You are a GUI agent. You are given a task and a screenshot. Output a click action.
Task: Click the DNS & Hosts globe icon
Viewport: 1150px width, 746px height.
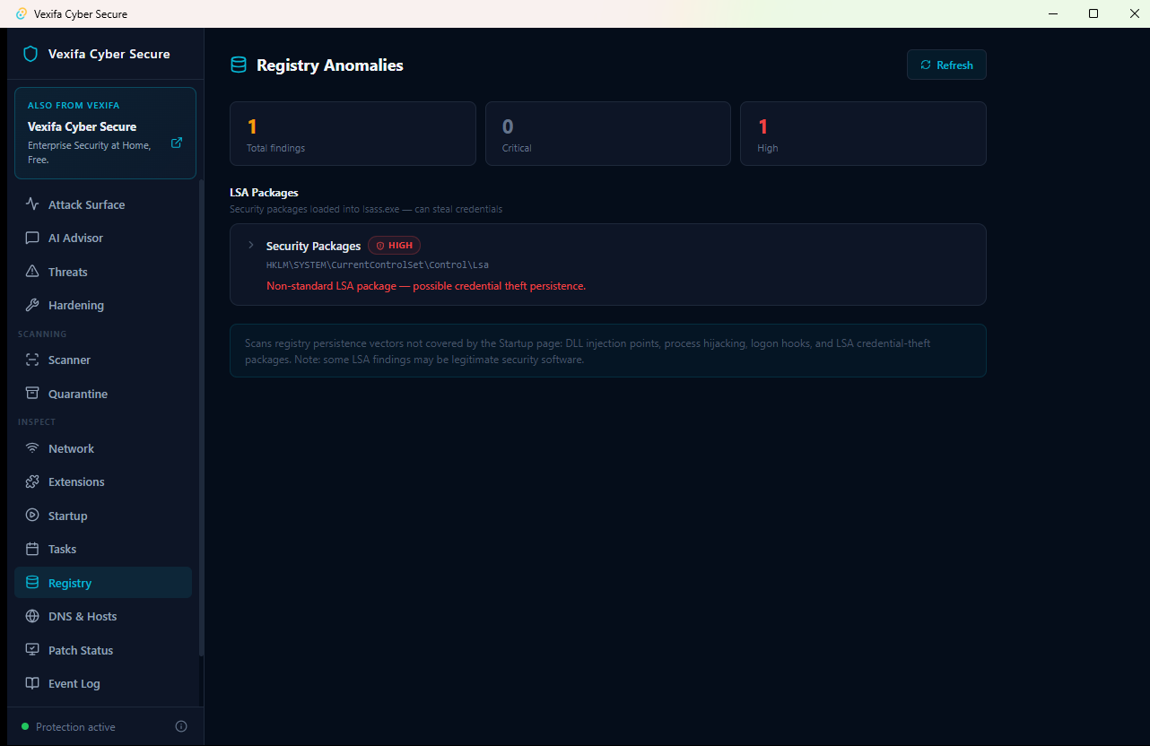coord(32,616)
